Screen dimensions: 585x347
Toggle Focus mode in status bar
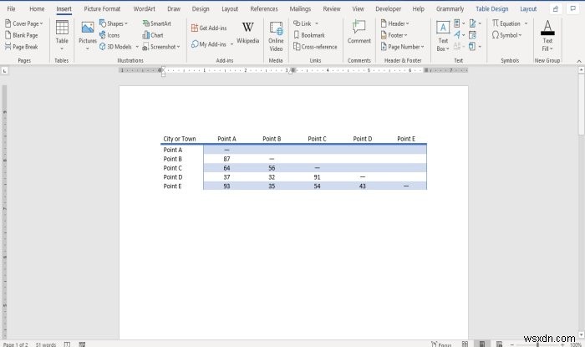(441, 344)
